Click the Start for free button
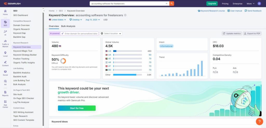 tap(77, 108)
